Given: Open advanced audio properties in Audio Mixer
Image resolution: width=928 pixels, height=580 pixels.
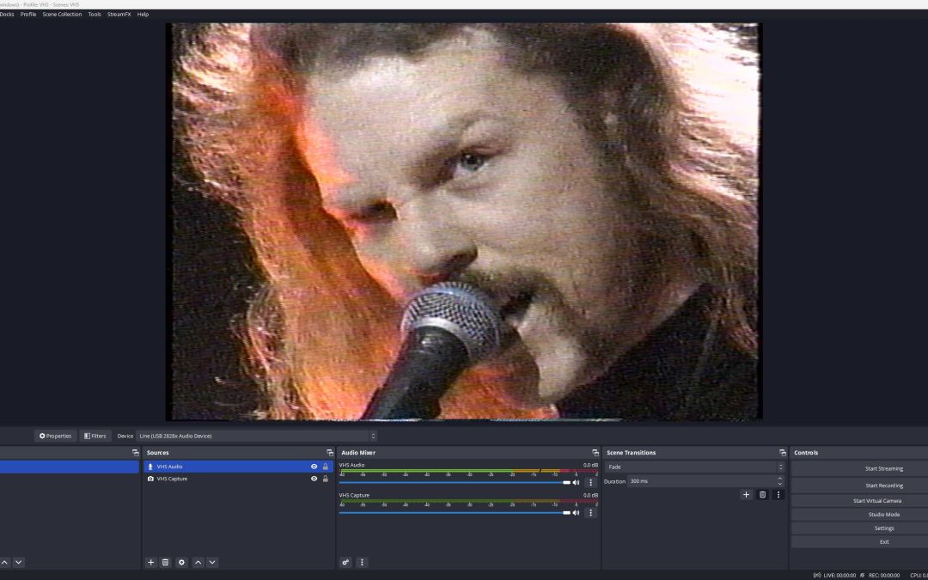Looking at the screenshot, I should tap(345, 562).
